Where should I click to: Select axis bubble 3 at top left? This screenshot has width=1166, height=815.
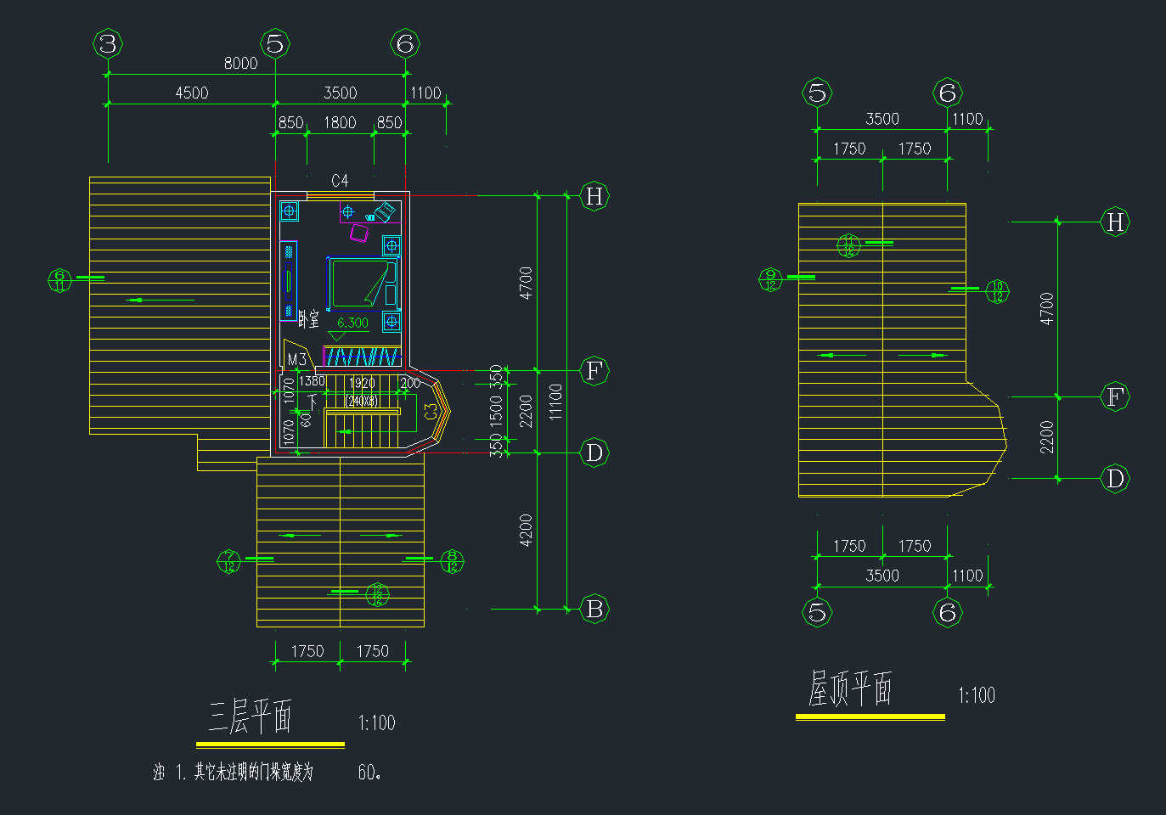coord(108,43)
